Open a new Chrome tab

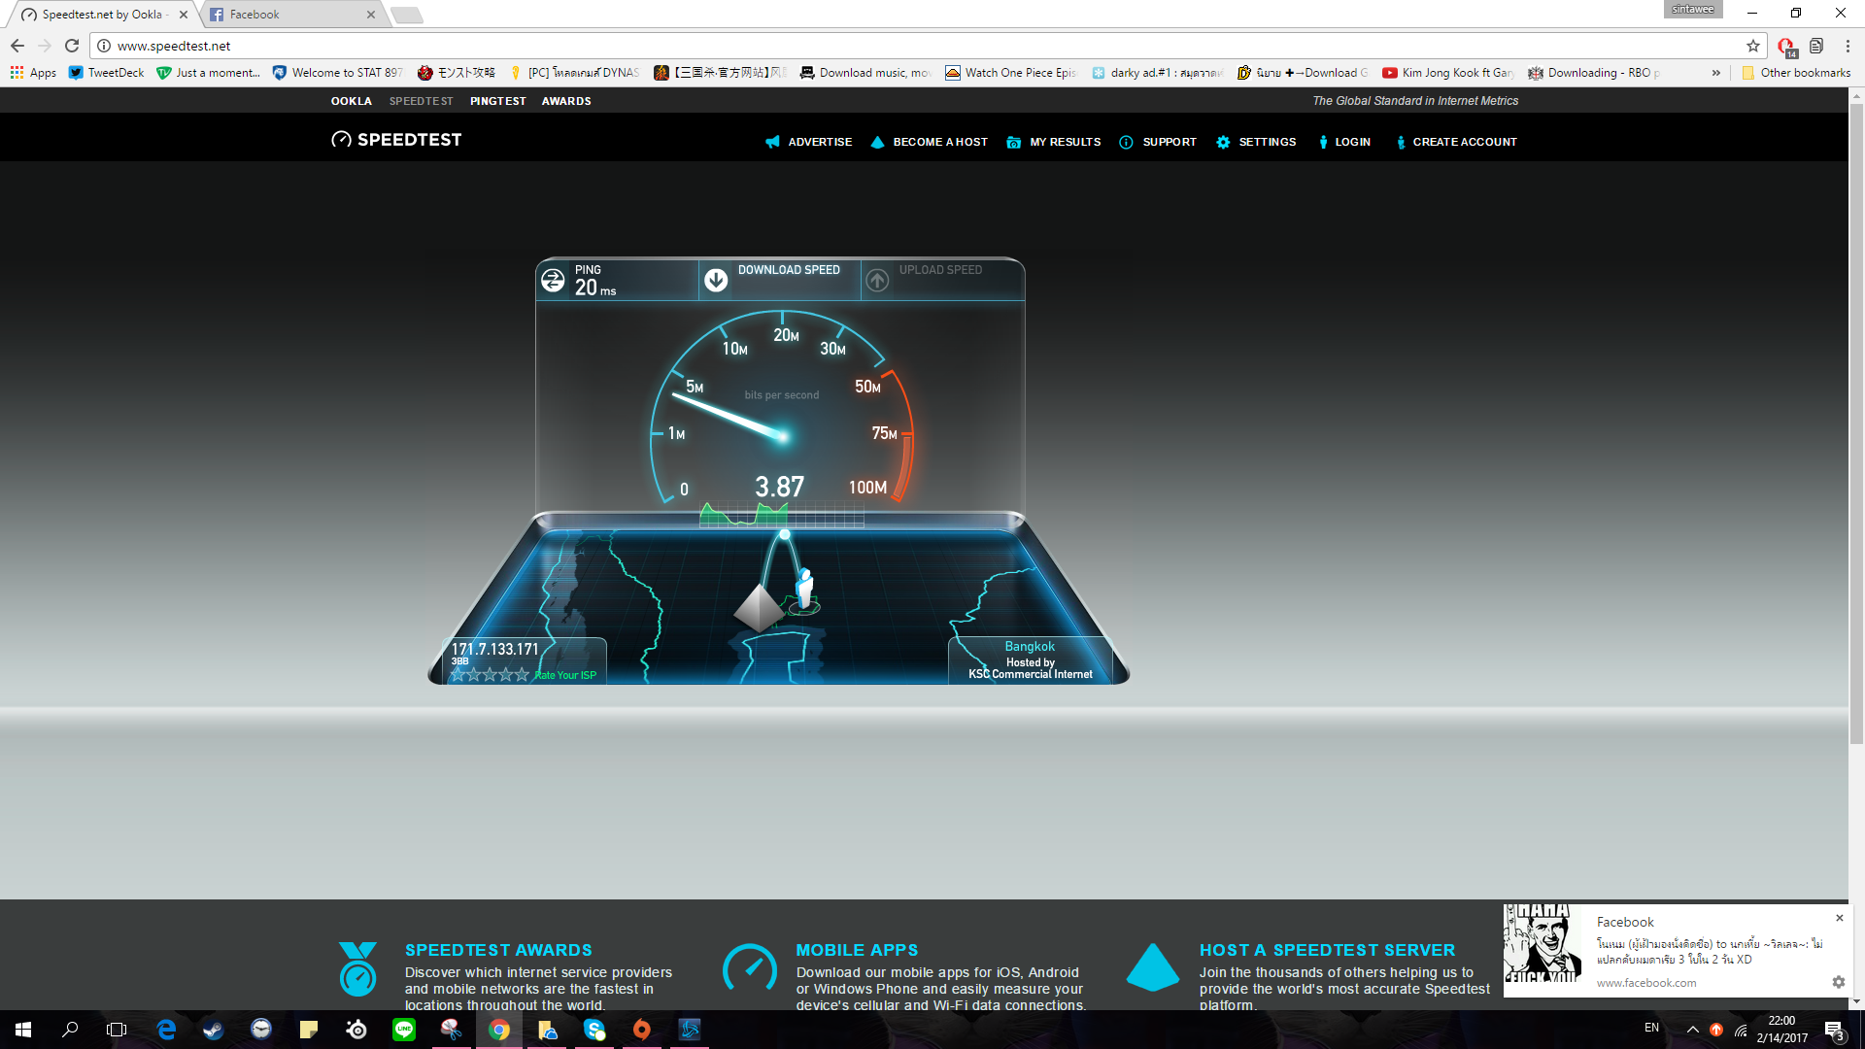[x=407, y=15]
